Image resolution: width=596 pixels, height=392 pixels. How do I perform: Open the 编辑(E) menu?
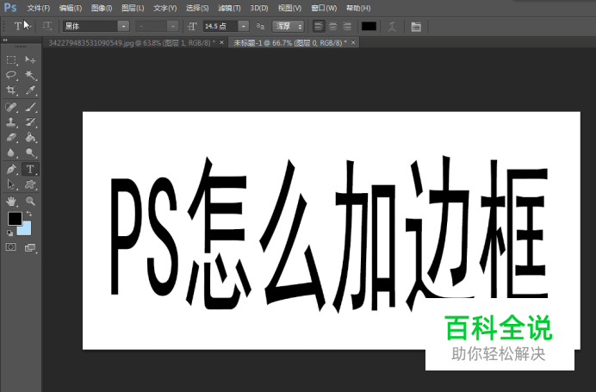pyautogui.click(x=71, y=8)
